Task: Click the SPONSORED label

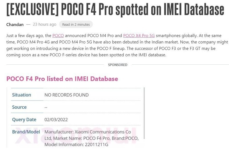Action: click(x=118, y=65)
